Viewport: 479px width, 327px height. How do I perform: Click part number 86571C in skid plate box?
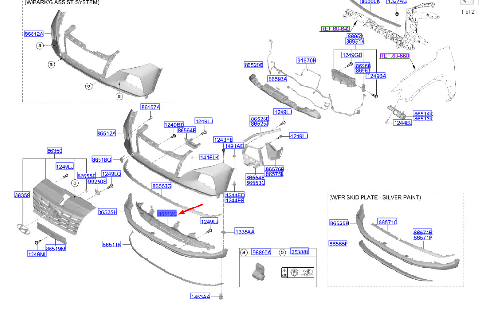[x=388, y=222]
